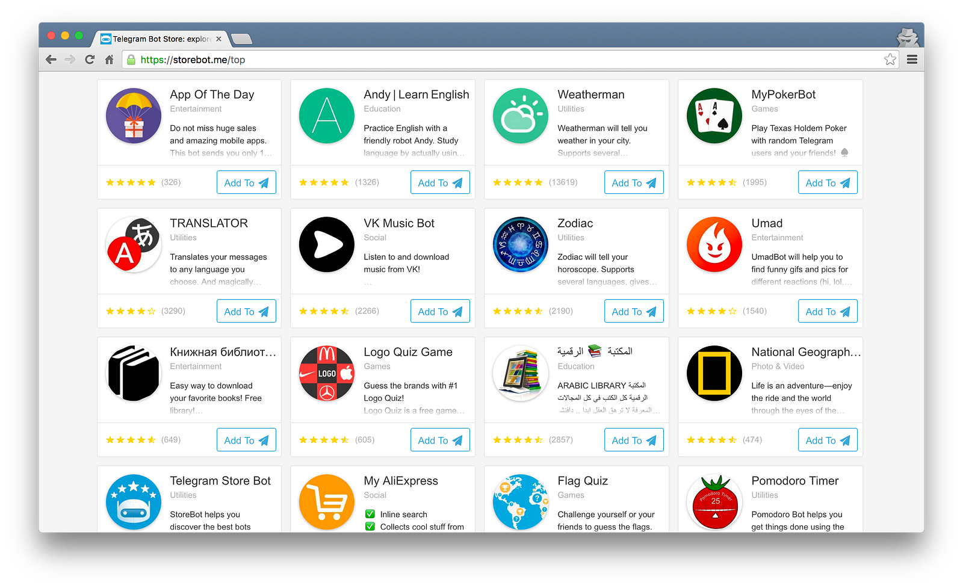This screenshot has width=963, height=588.
Task: Open the Weatherman title link
Action: 591,94
